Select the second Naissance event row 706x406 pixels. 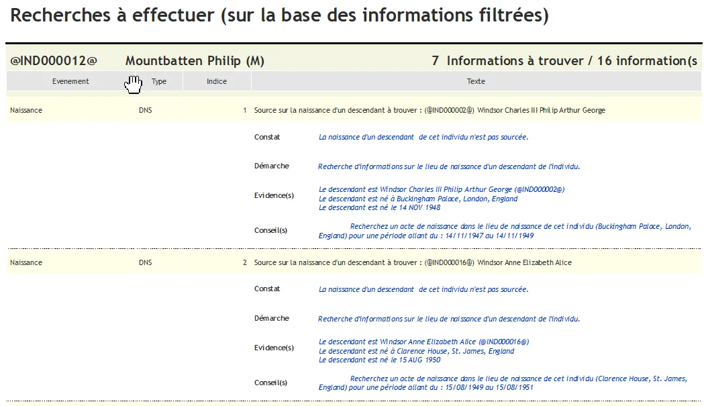click(26, 262)
